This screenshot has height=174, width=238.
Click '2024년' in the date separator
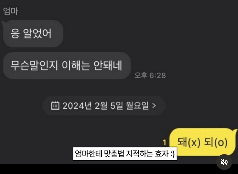click(77, 106)
